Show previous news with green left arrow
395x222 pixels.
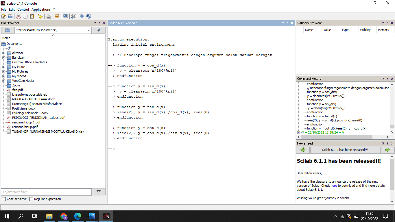(x=303, y=150)
